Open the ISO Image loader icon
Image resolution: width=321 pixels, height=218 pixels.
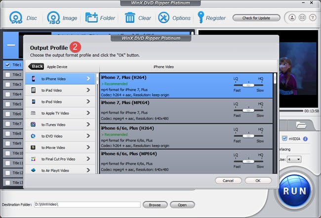click(x=54, y=18)
